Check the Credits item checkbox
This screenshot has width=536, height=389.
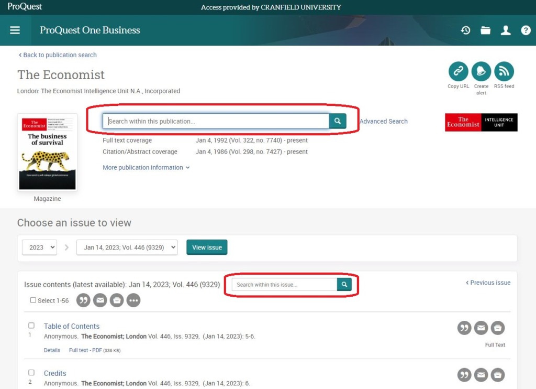(31, 373)
